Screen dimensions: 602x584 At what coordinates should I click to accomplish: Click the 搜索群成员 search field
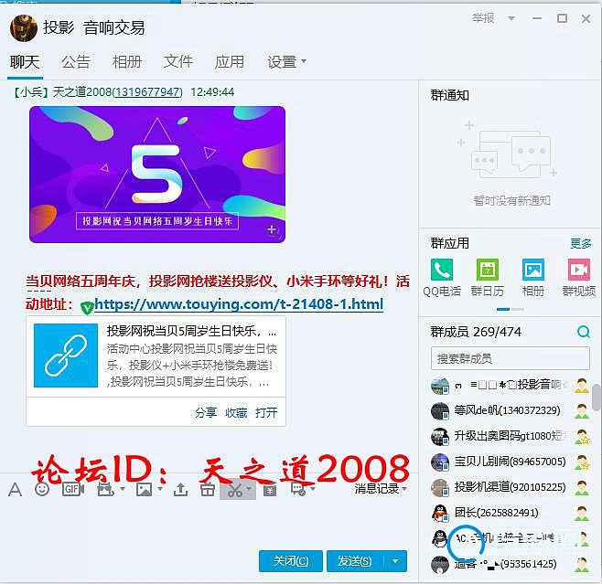pyautogui.click(x=511, y=358)
